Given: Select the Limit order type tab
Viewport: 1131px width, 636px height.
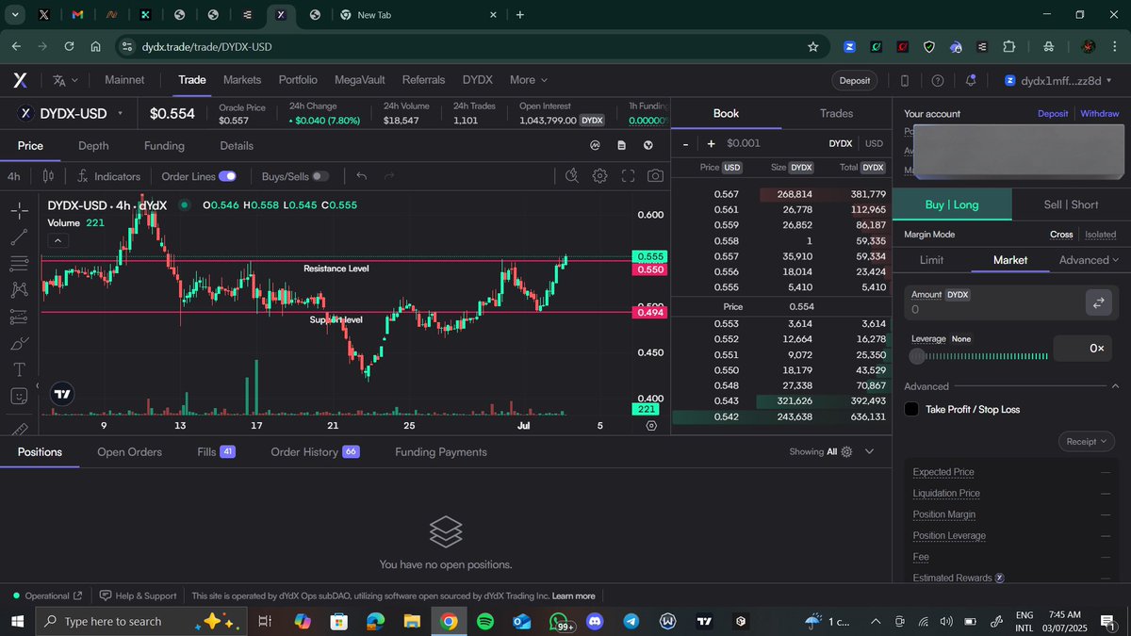Looking at the screenshot, I should (x=931, y=260).
